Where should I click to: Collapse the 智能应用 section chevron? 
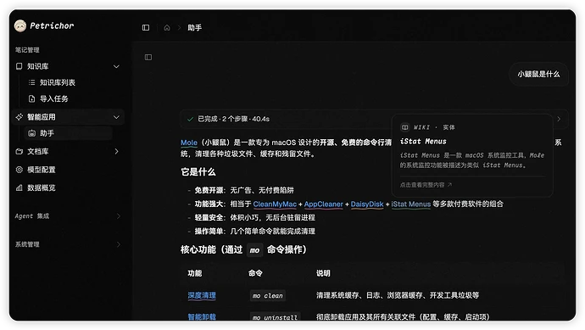(x=116, y=117)
